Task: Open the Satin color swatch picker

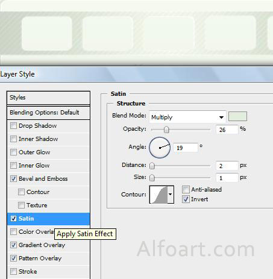Action: point(237,116)
